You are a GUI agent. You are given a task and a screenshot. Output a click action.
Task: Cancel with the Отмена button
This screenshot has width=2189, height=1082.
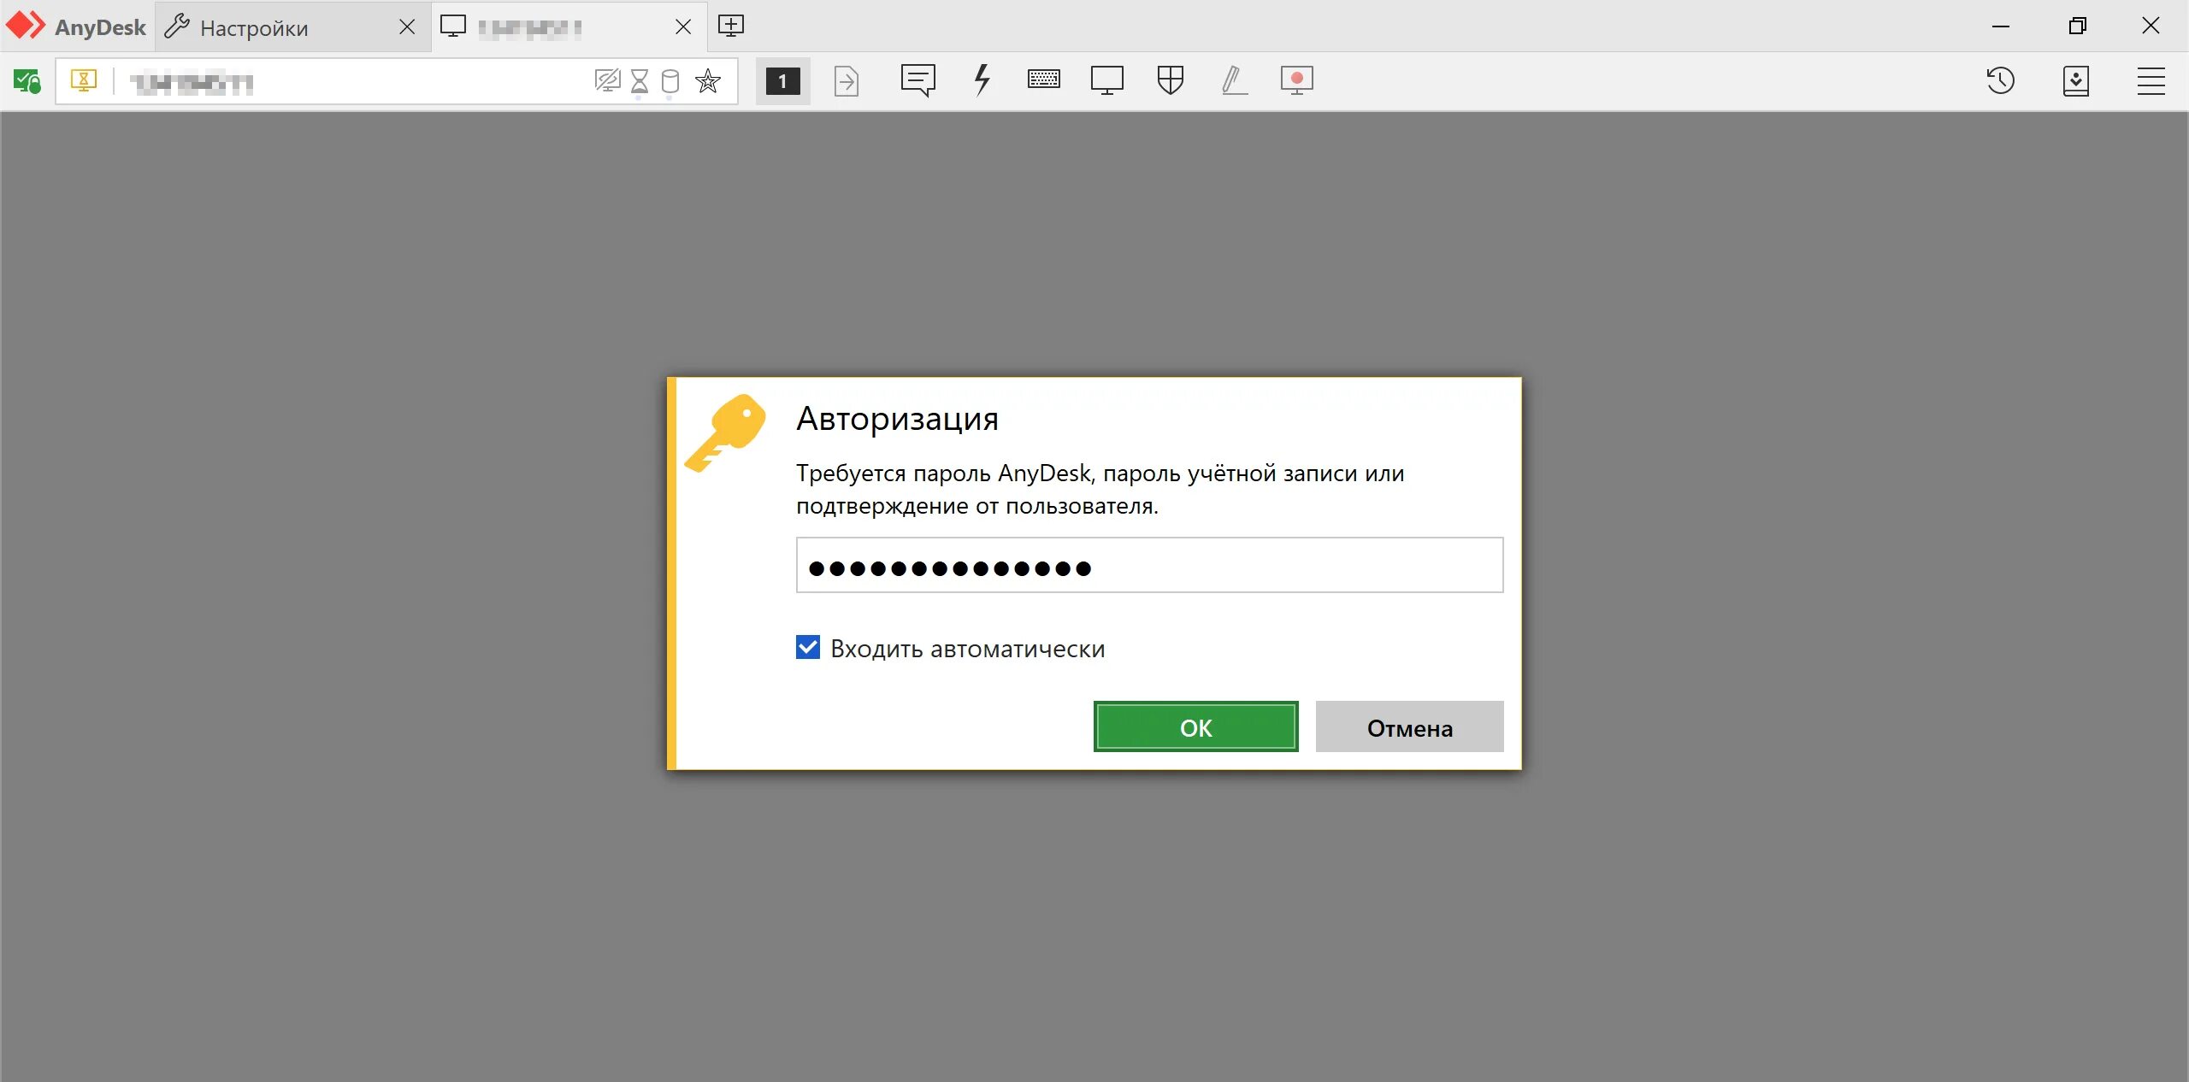(x=1409, y=726)
